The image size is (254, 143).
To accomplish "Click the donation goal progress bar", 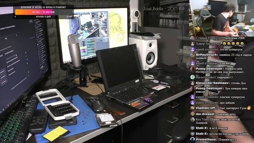I will coord(44,12).
